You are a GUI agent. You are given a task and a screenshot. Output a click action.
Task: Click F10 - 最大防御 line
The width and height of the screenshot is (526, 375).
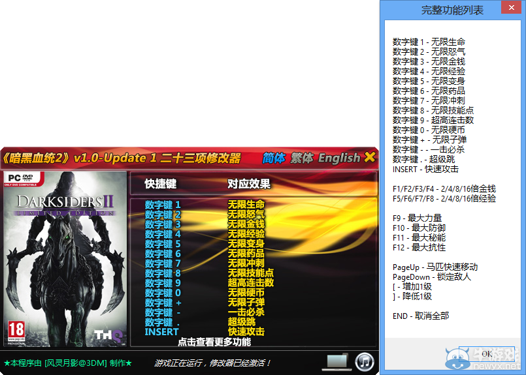(419, 228)
